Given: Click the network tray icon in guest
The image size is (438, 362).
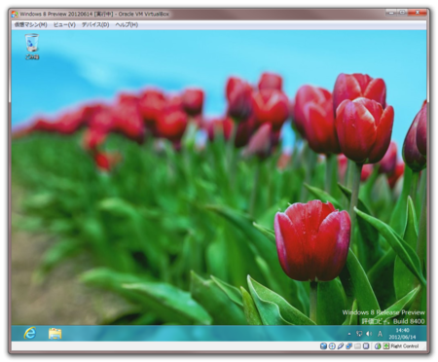Looking at the screenshot, I should 359,334.
